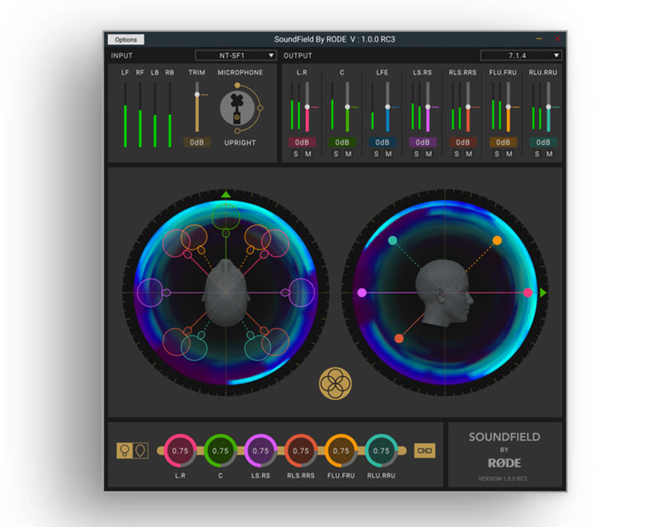The image size is (671, 527).
Task: Click the input TRIM slider handle
Action: pyautogui.click(x=197, y=94)
